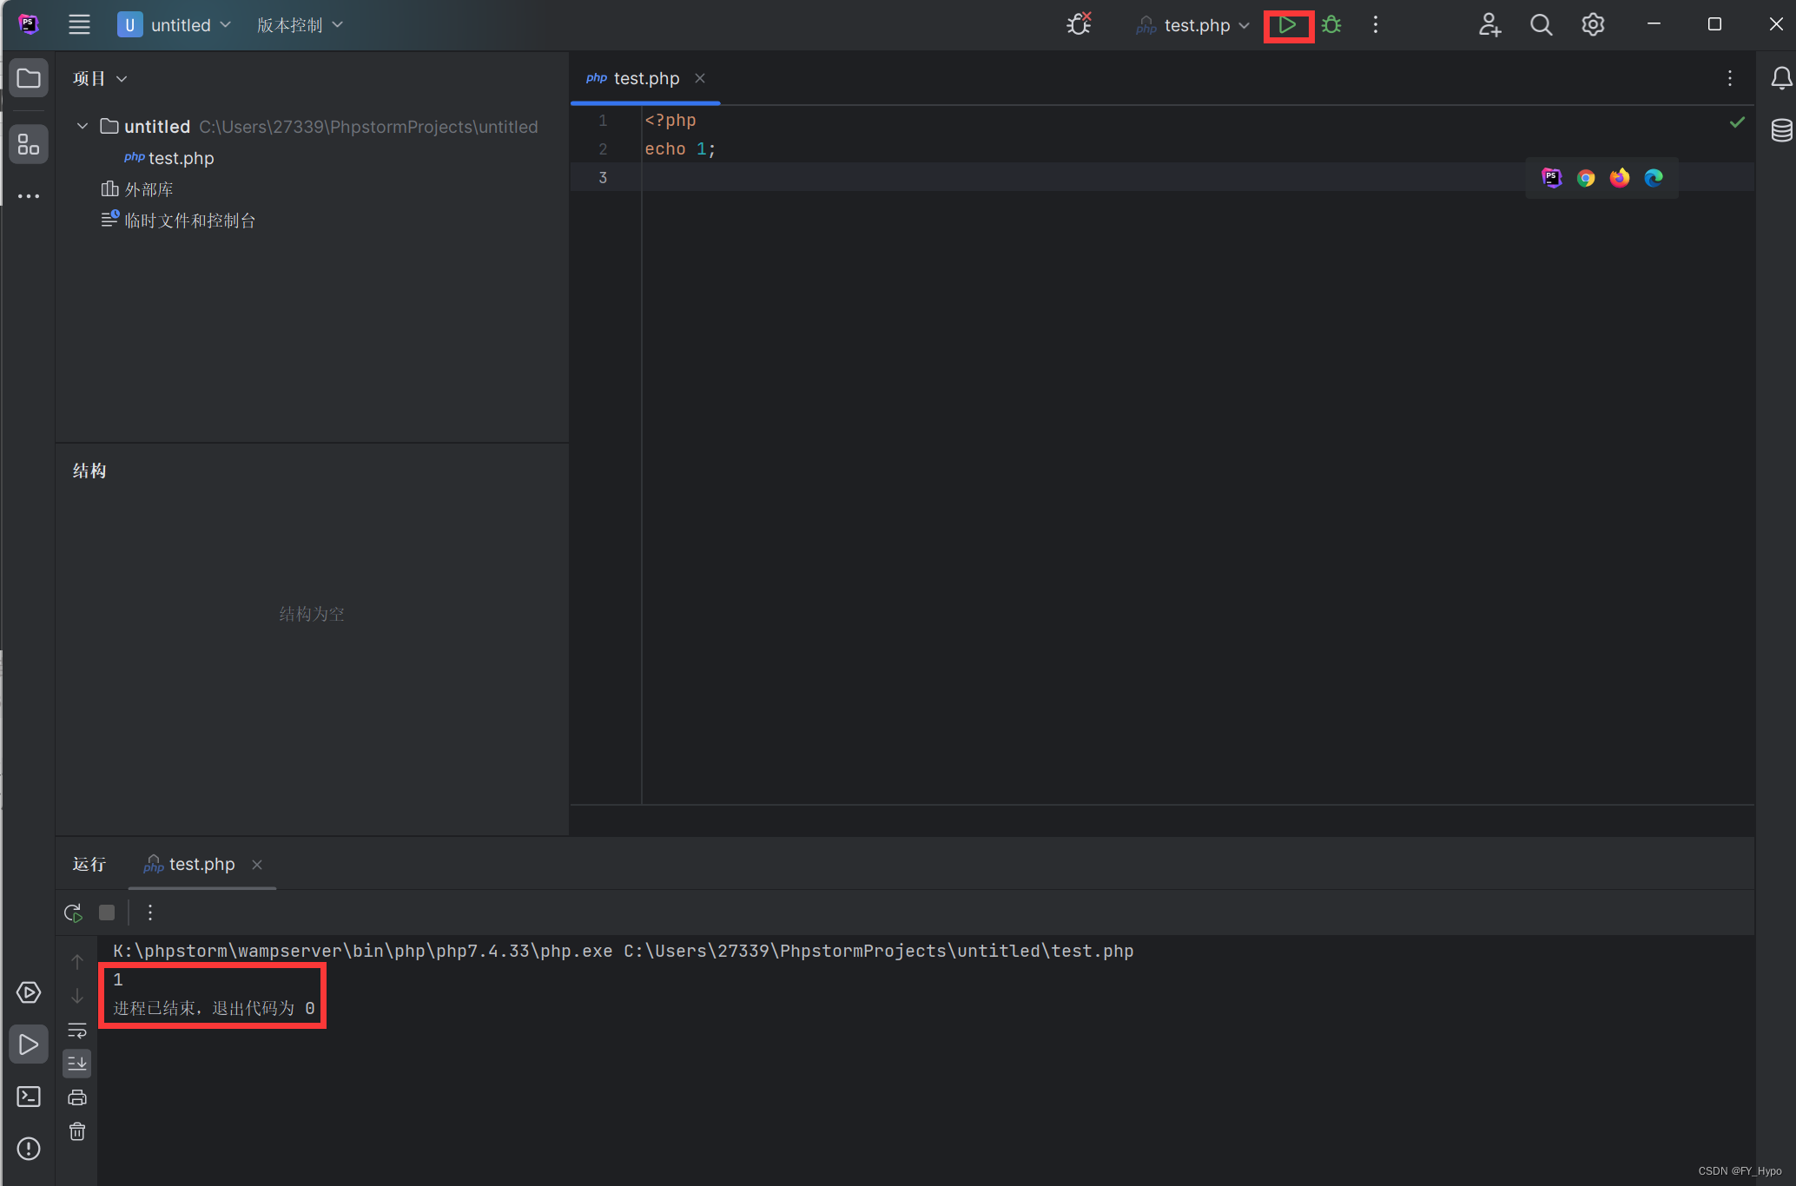Clear run console with trash icon
1796x1186 pixels.
(77, 1131)
